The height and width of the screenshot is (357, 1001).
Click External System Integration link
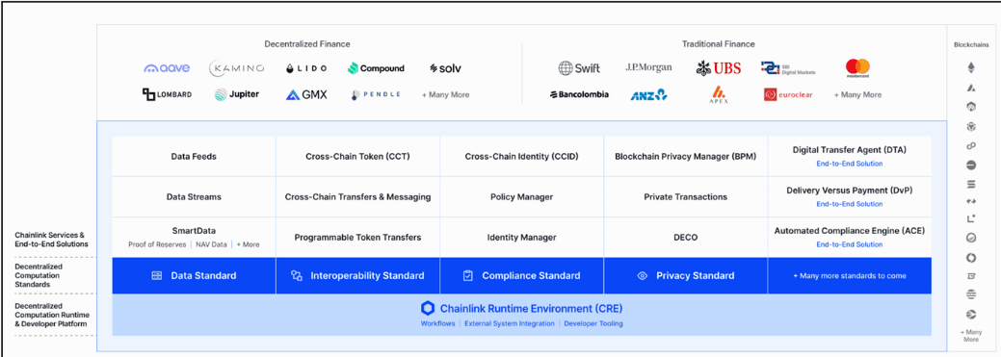(510, 324)
